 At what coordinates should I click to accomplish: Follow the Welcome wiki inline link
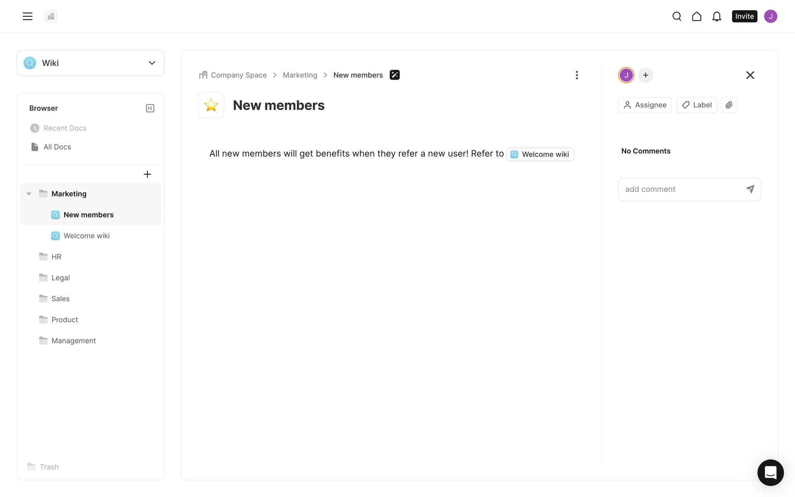(540, 154)
